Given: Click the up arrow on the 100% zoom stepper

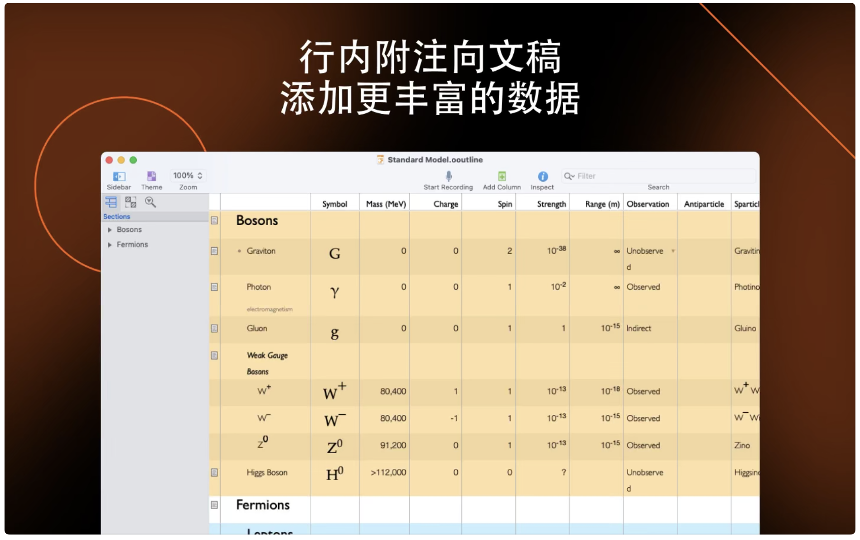Looking at the screenshot, I should coord(200,173).
